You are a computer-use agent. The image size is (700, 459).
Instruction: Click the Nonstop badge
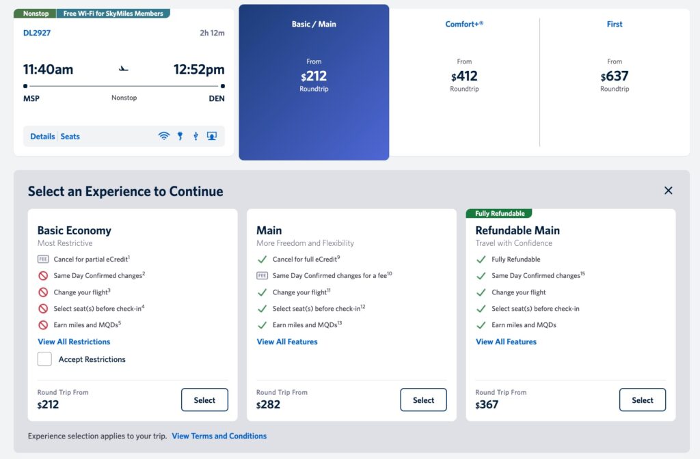click(36, 14)
